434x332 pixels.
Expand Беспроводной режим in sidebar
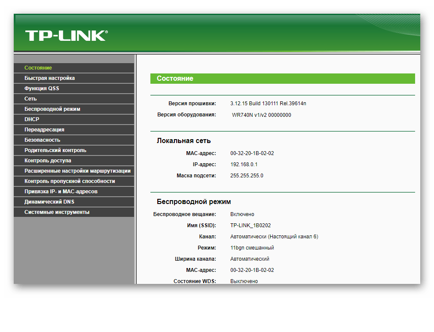tap(52, 109)
